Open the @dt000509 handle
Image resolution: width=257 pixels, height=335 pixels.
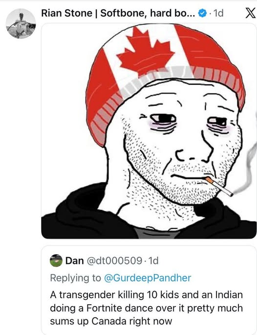pos(114,261)
